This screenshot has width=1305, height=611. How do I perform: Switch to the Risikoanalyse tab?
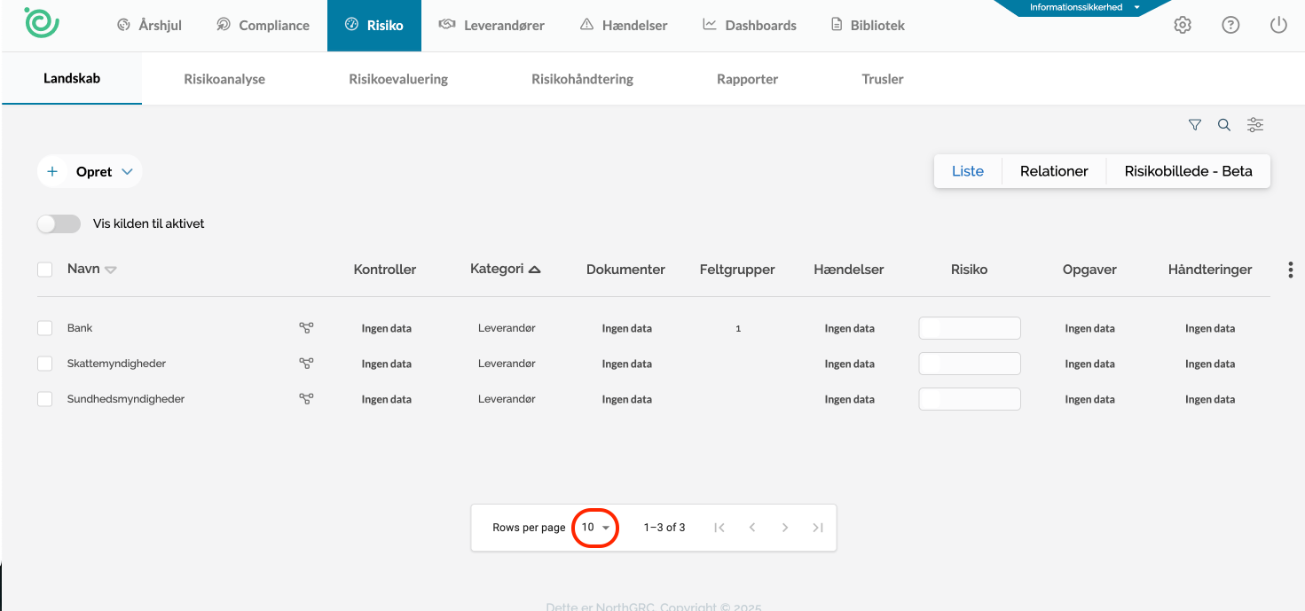(x=224, y=79)
